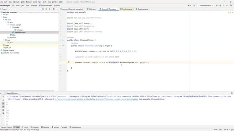Screen dimensions: 234x131
Task: Collapse the com.example package
Action: click(8, 25)
